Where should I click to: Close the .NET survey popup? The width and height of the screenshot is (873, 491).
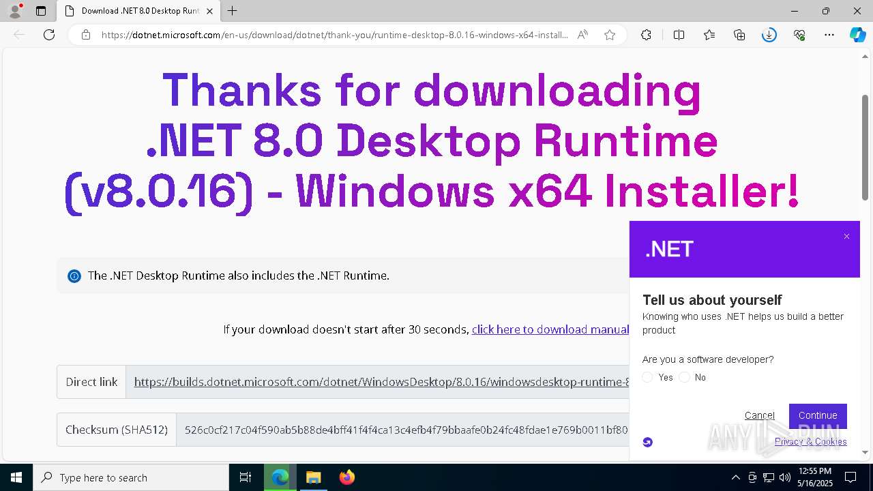point(846,237)
